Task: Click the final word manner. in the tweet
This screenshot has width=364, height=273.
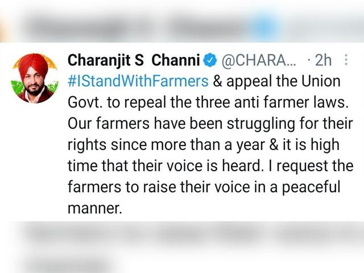Action: pos(95,208)
